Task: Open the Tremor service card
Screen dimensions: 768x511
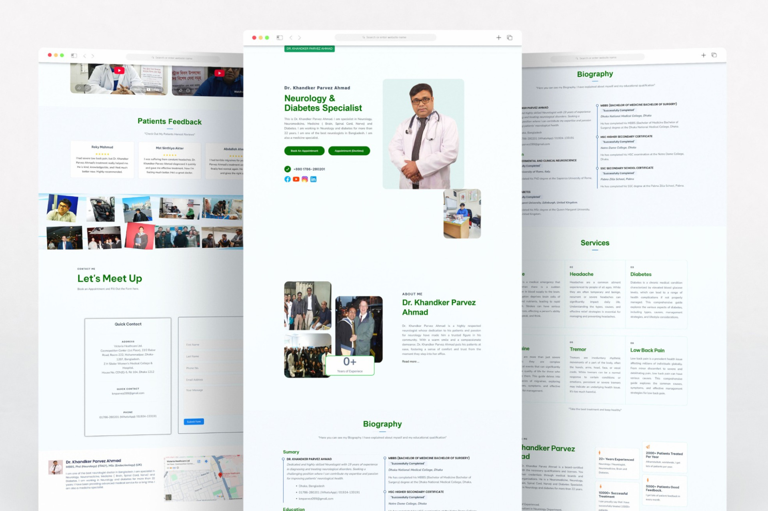Action: pyautogui.click(x=595, y=370)
